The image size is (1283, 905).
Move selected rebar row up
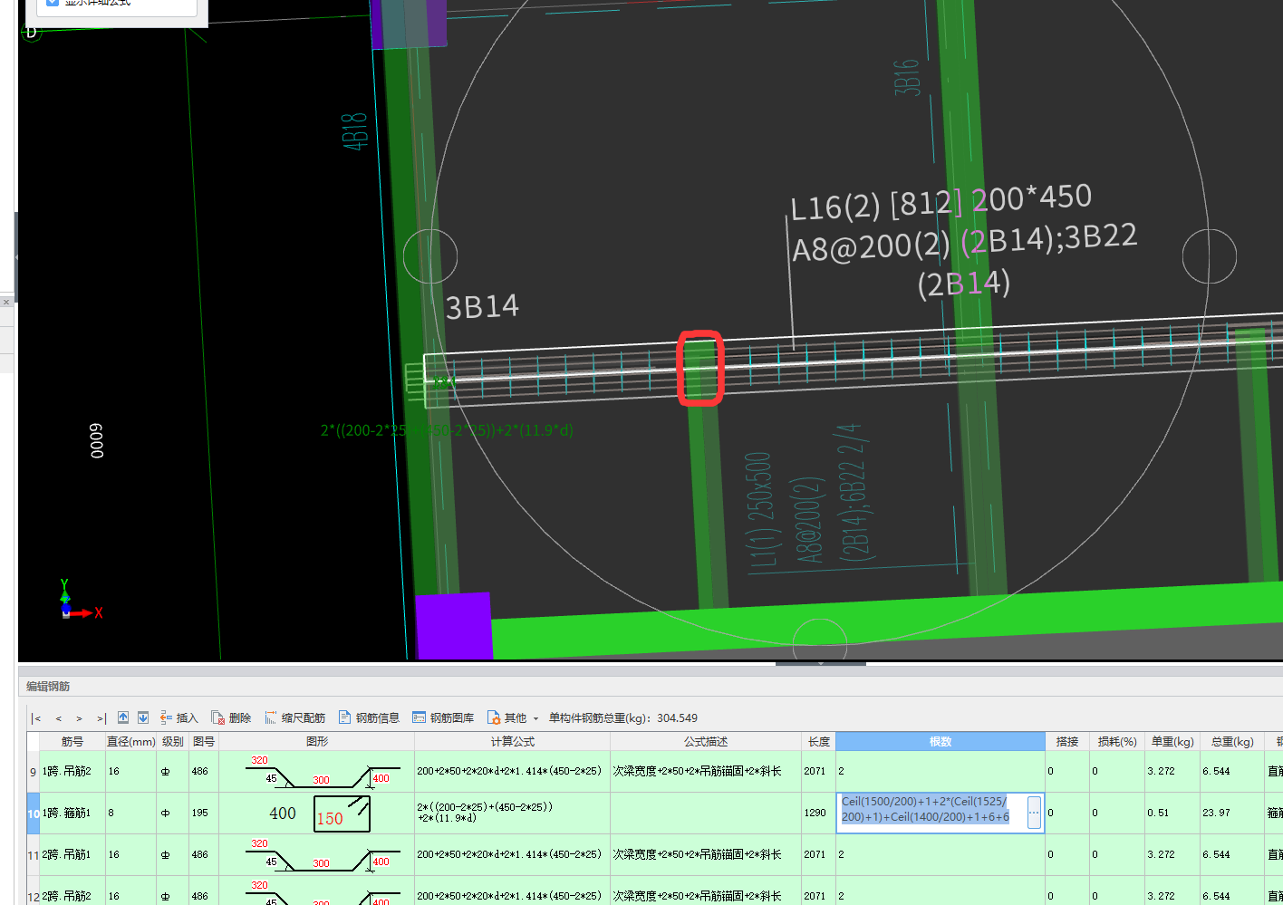(x=123, y=717)
